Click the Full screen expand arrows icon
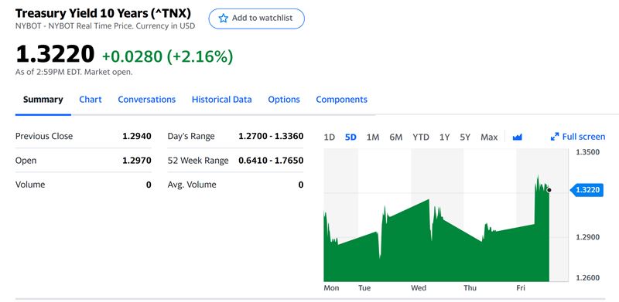 pos(555,137)
